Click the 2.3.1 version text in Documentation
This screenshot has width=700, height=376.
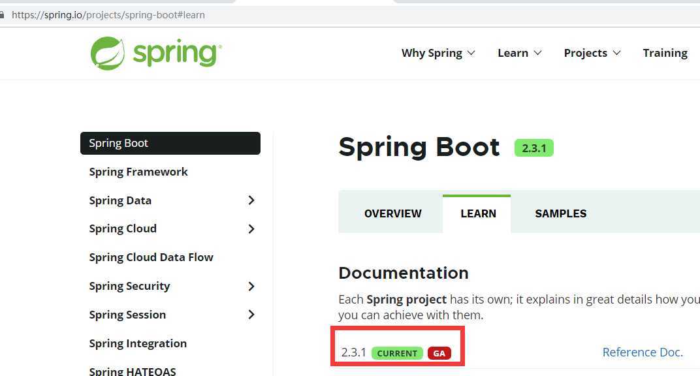[x=353, y=352]
